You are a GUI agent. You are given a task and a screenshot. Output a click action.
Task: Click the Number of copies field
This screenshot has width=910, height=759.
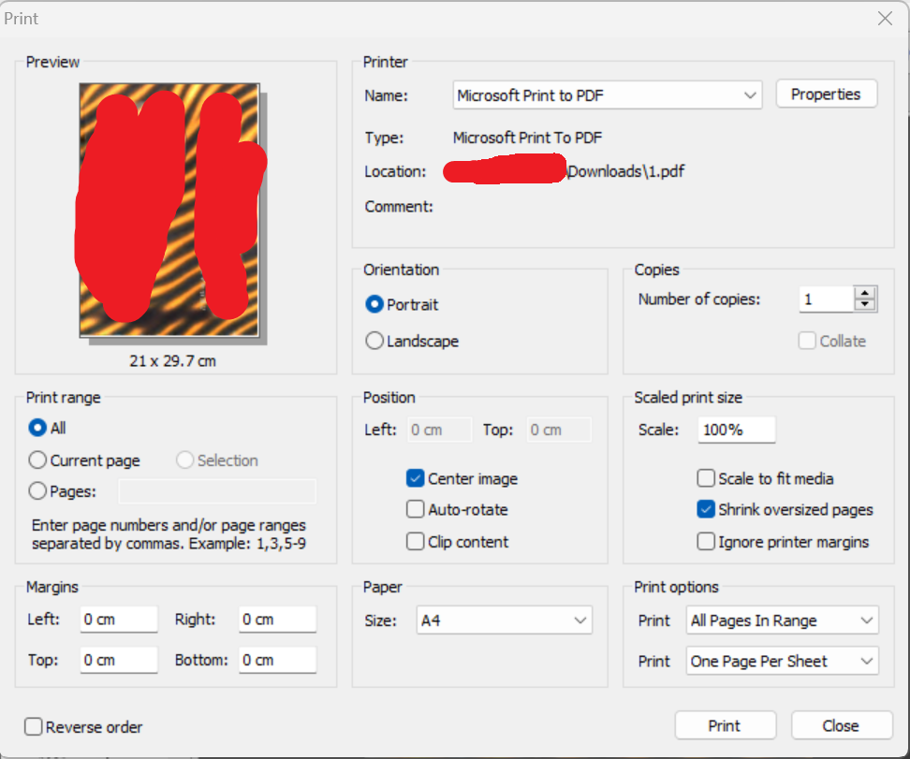(827, 299)
